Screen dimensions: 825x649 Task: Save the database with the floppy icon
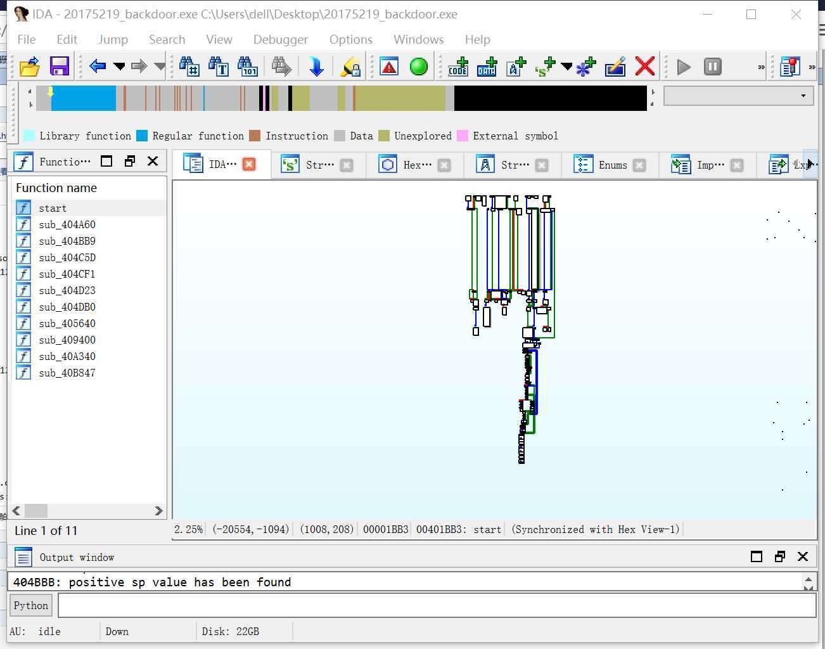click(60, 67)
